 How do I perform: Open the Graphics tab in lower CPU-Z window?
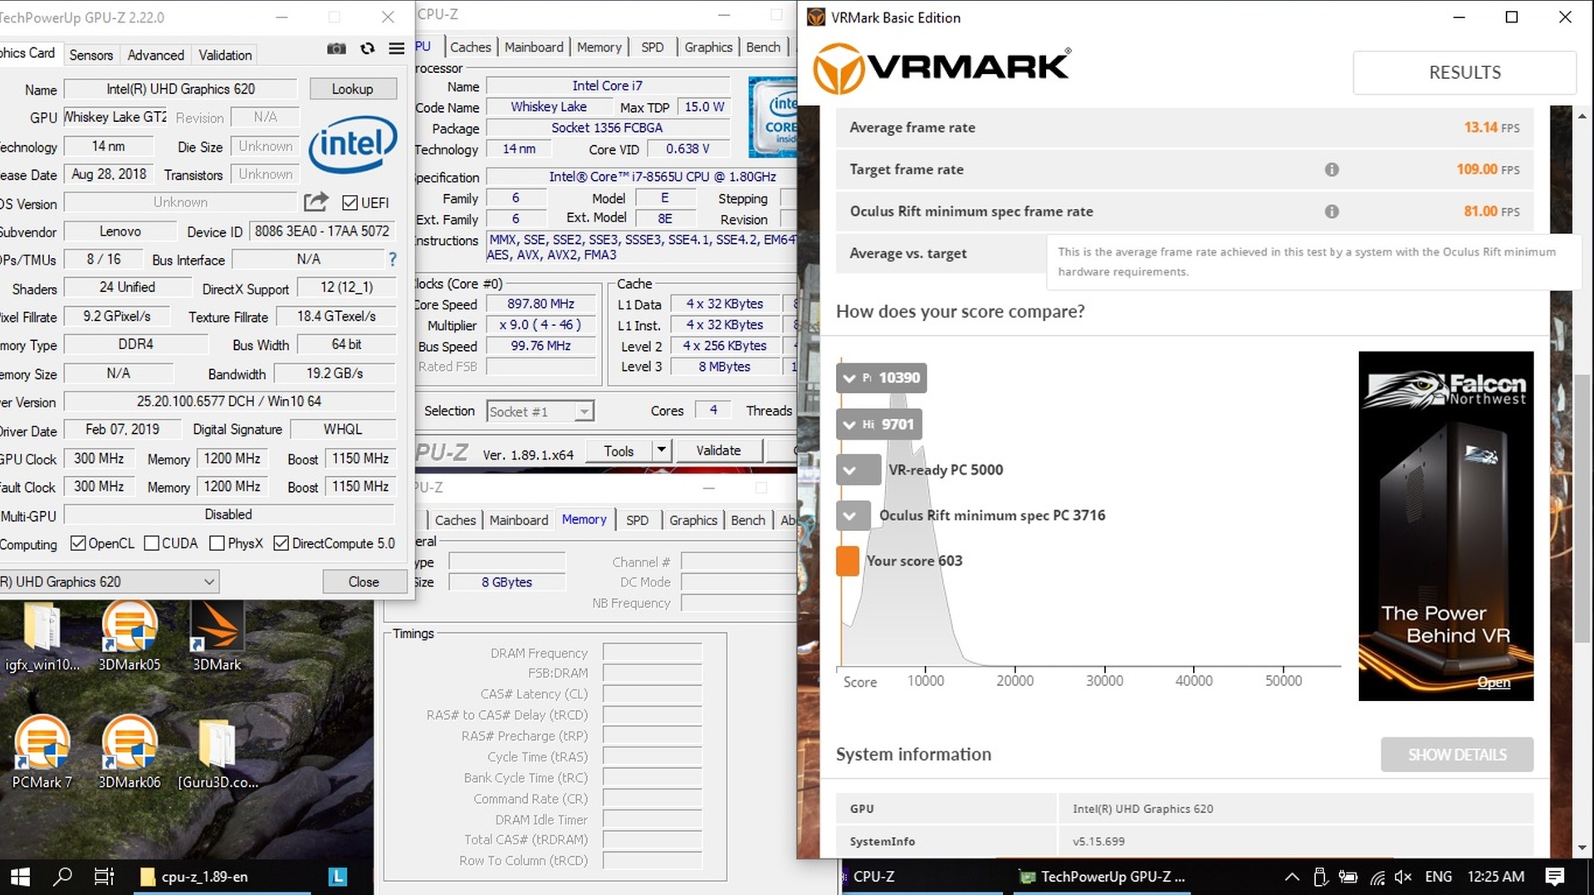point(692,520)
